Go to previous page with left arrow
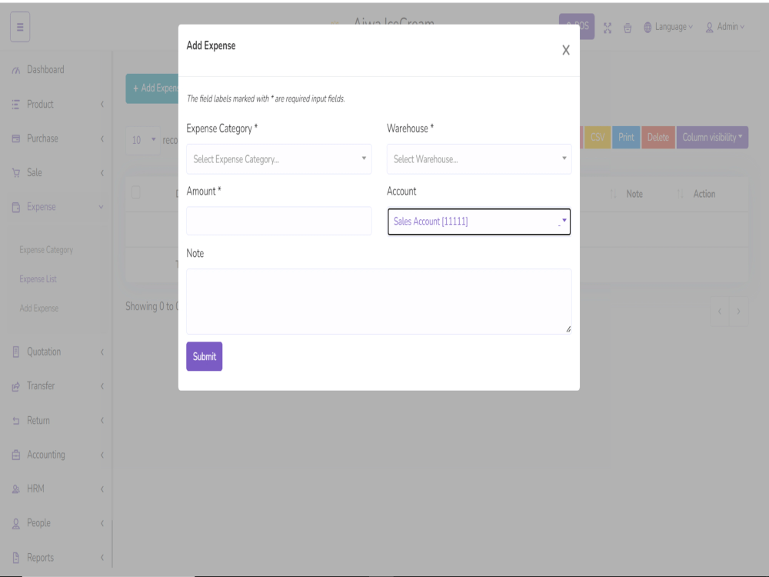 (720, 311)
